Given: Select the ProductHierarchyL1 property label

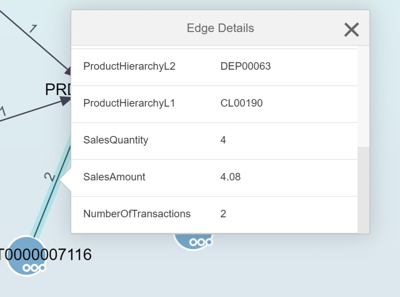Looking at the screenshot, I should coord(129,103).
